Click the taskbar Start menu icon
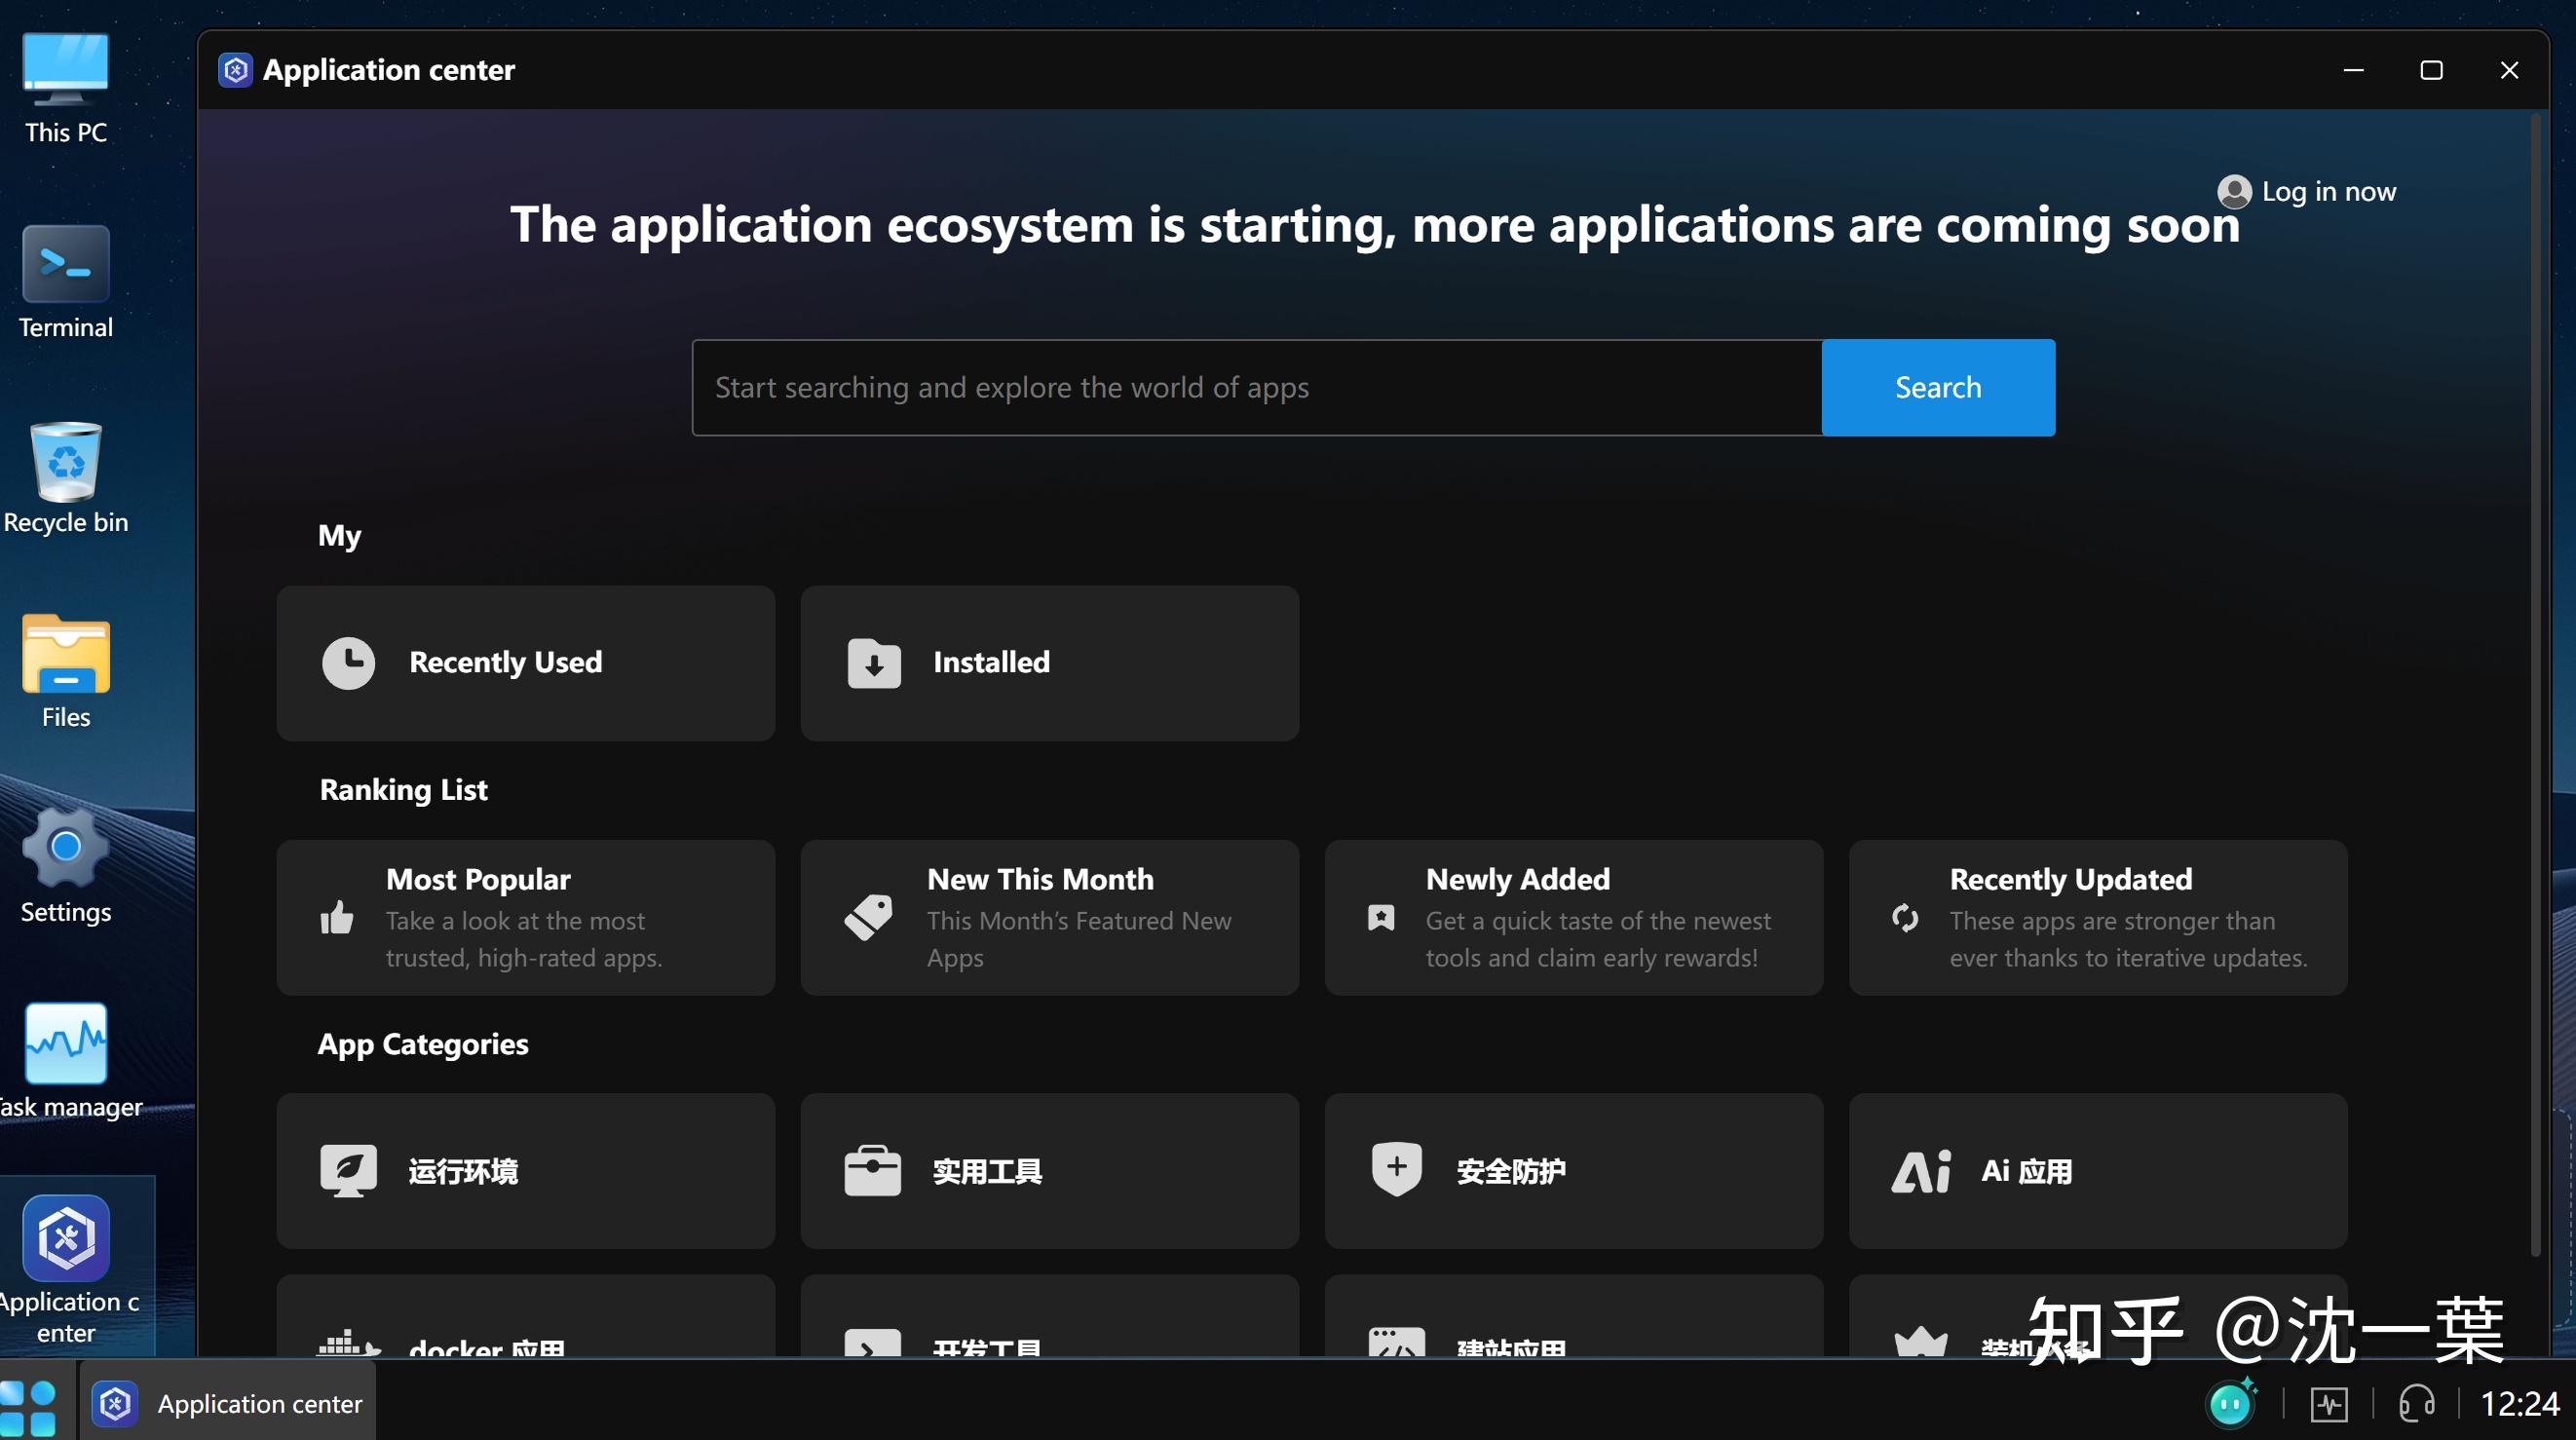 tap(30, 1404)
